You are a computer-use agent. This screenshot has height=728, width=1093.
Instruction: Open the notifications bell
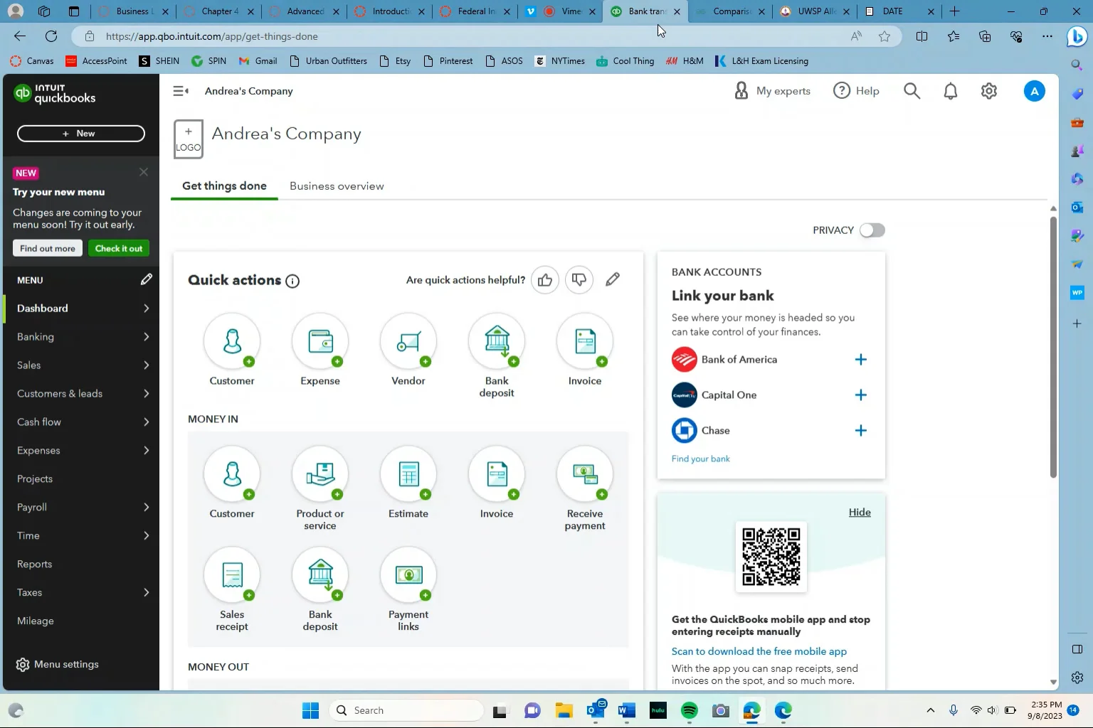[x=951, y=91]
